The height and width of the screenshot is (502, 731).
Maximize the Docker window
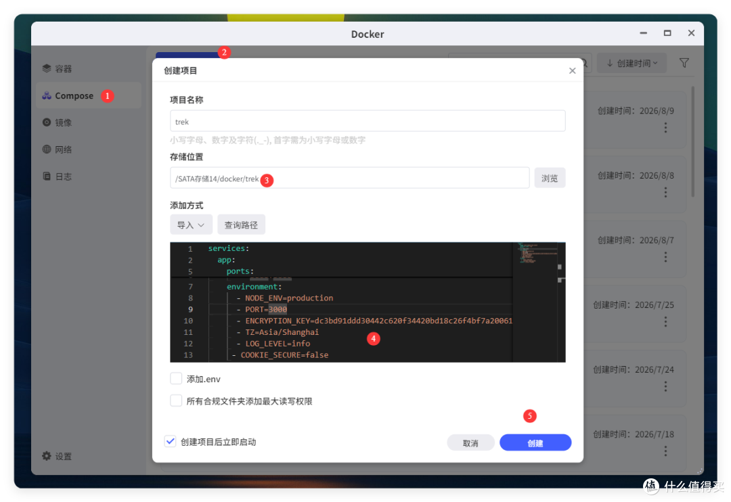667,33
